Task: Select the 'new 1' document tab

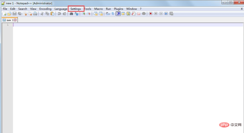Action: pos(10,20)
